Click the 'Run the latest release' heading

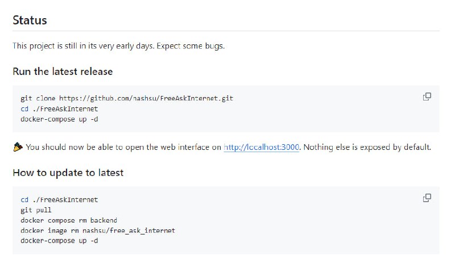pyautogui.click(x=63, y=72)
